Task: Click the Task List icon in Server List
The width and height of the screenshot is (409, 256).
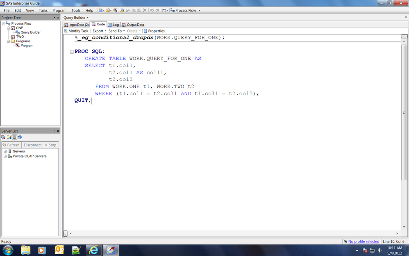Action: coord(3,137)
